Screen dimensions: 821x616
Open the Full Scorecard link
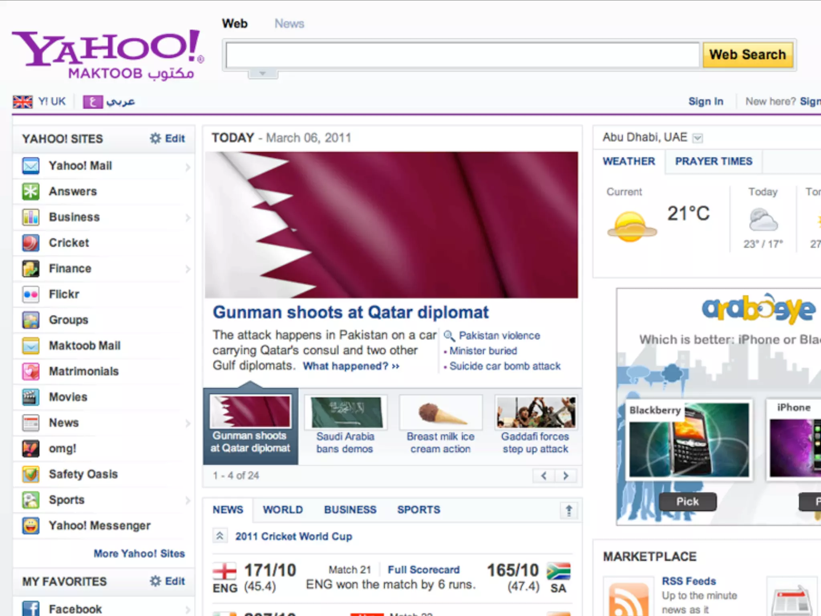click(423, 569)
